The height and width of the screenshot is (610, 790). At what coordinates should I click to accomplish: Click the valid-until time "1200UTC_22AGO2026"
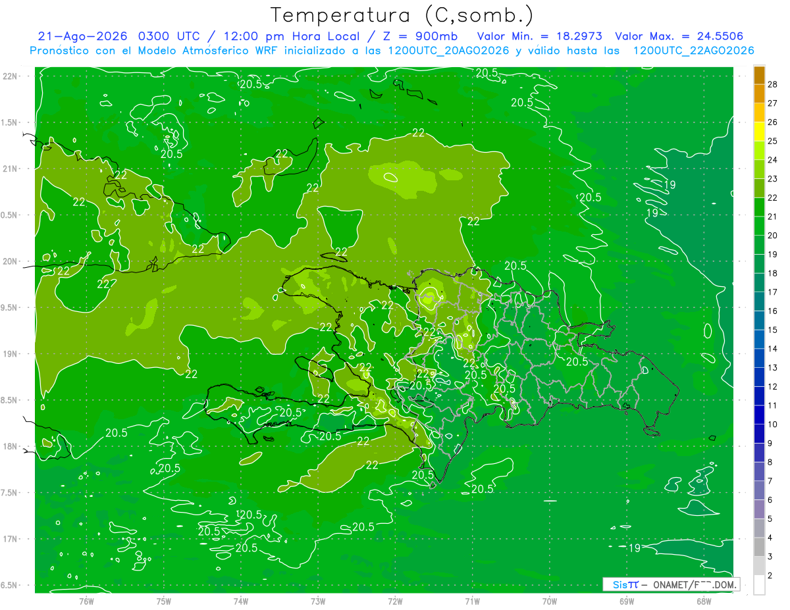click(693, 51)
